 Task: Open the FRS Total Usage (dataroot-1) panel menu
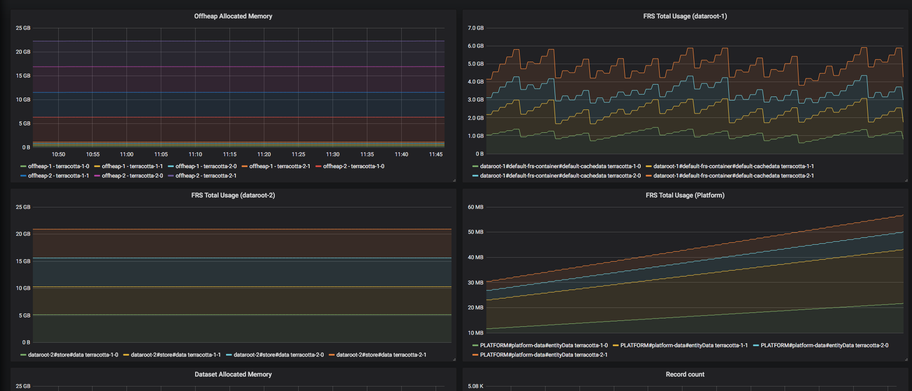[685, 16]
